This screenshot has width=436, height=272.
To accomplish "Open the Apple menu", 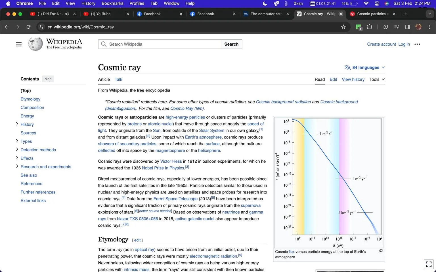I will click(x=8, y=3).
